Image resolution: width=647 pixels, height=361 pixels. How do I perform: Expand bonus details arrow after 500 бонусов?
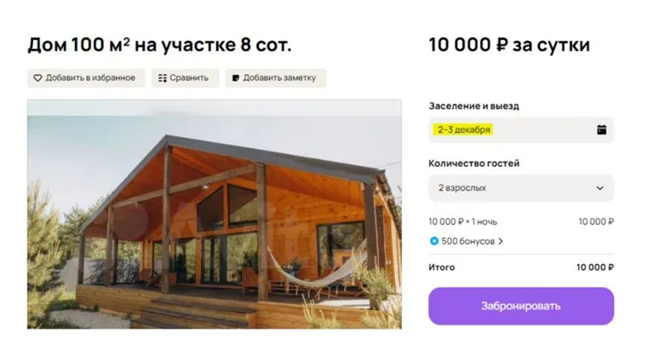(x=501, y=241)
